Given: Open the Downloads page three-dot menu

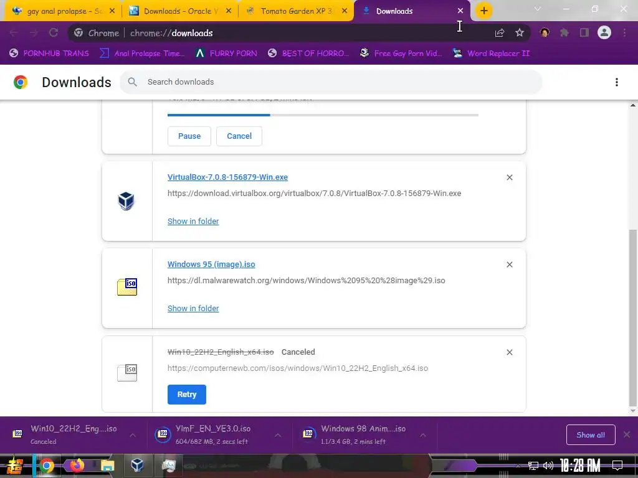Looking at the screenshot, I should [x=617, y=82].
